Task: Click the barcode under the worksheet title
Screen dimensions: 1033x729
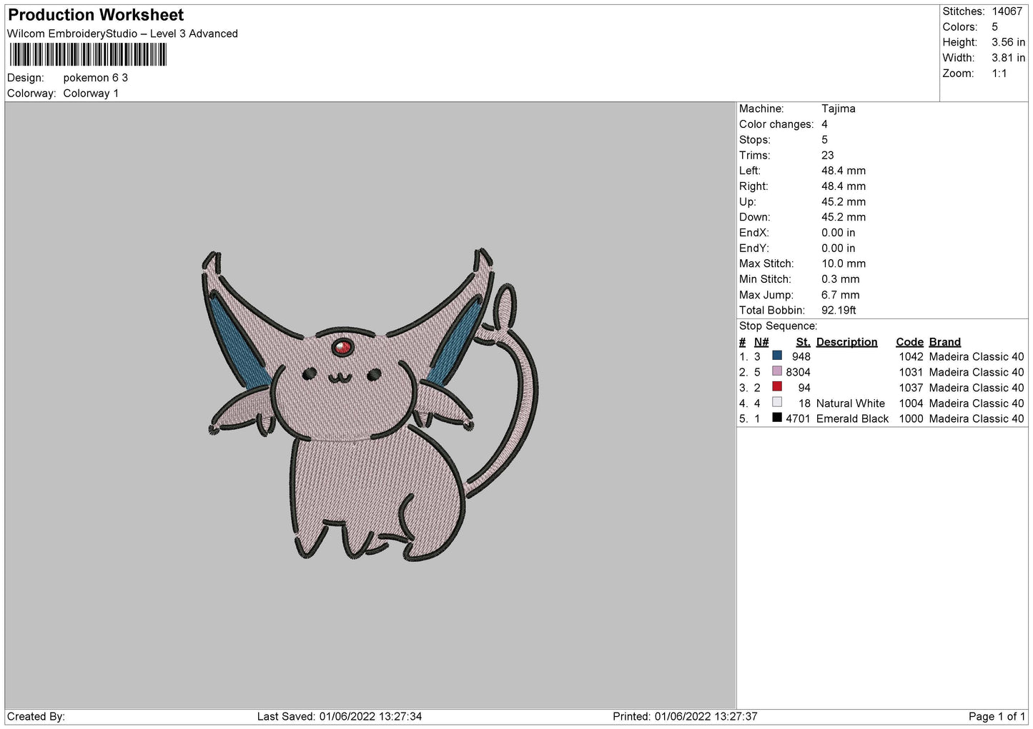Action: (x=88, y=55)
